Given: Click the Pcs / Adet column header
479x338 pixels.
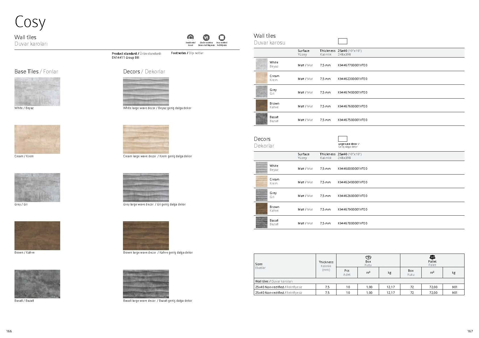Looking at the screenshot, I should (347, 273).
